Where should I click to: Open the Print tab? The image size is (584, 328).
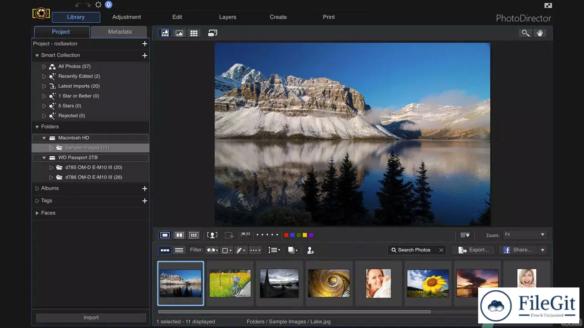point(328,17)
